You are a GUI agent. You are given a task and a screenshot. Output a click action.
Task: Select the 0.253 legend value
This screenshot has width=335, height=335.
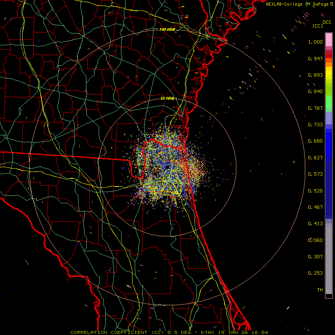pos(315,273)
